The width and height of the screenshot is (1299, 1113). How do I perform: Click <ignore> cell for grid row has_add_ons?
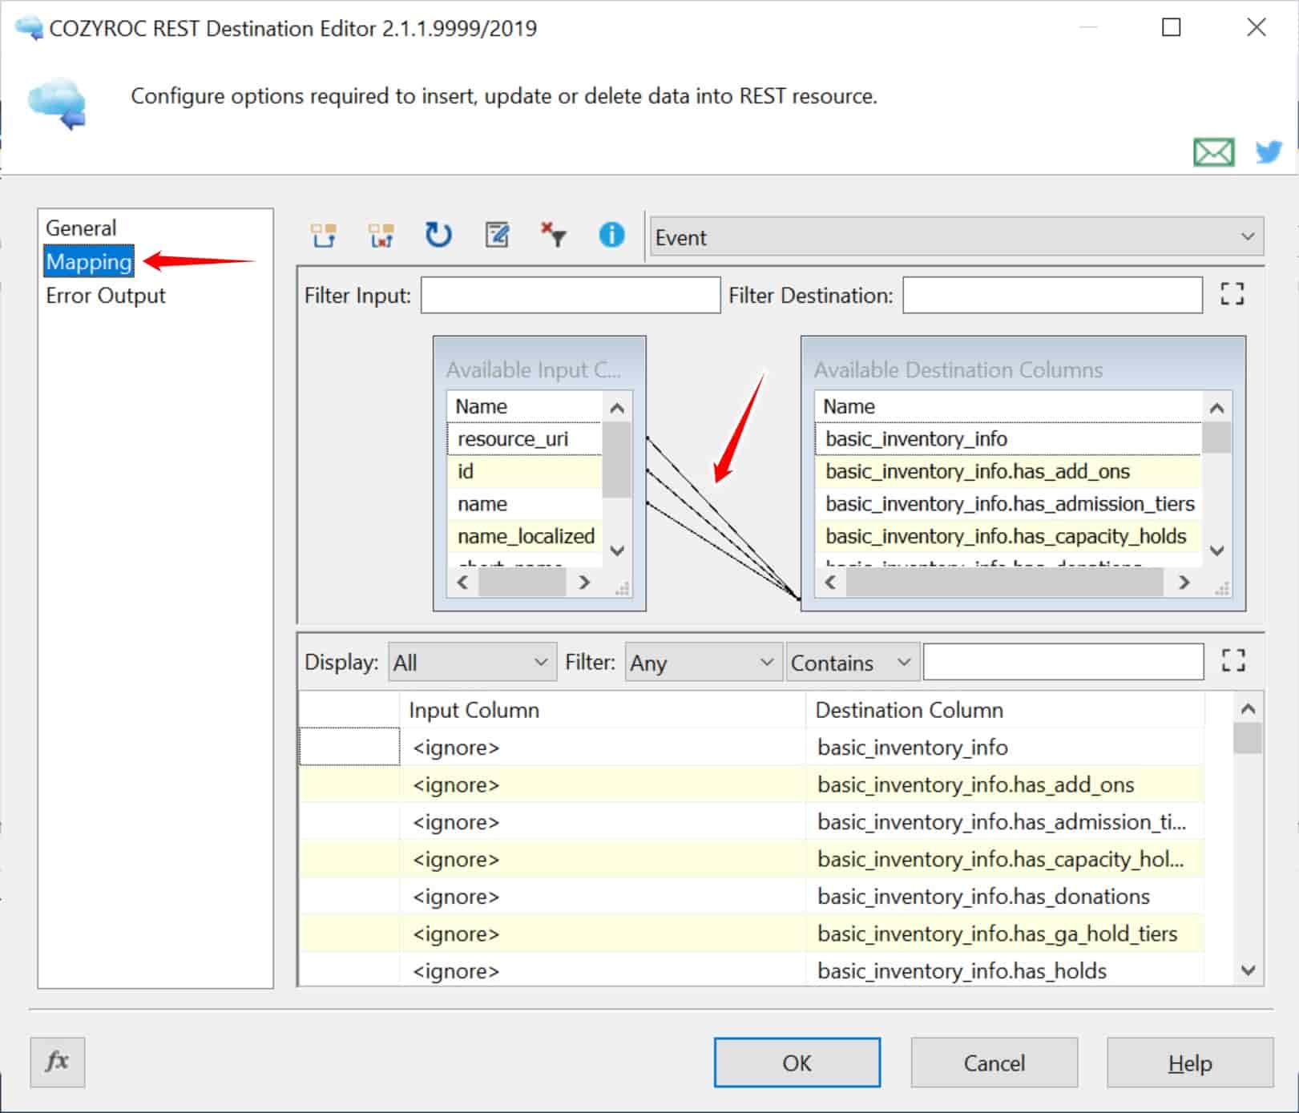pos(603,784)
